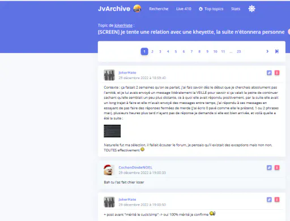Click the quote/edit icon on the 18:59:40 post
Image resolution: width=290 pixels, height=221 pixels.
(269, 73)
